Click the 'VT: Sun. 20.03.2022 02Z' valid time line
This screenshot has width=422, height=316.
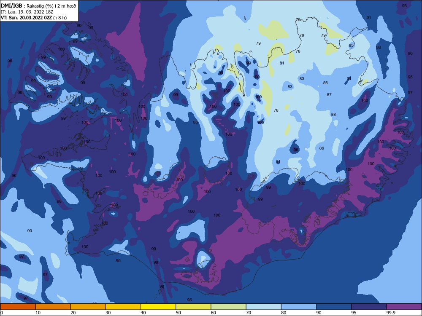click(x=26, y=18)
